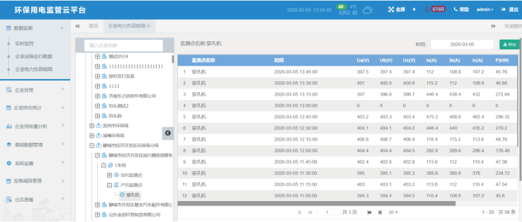522x222 pixels.
Task: Click the 输入企业名称 search field
Action: click(x=124, y=45)
